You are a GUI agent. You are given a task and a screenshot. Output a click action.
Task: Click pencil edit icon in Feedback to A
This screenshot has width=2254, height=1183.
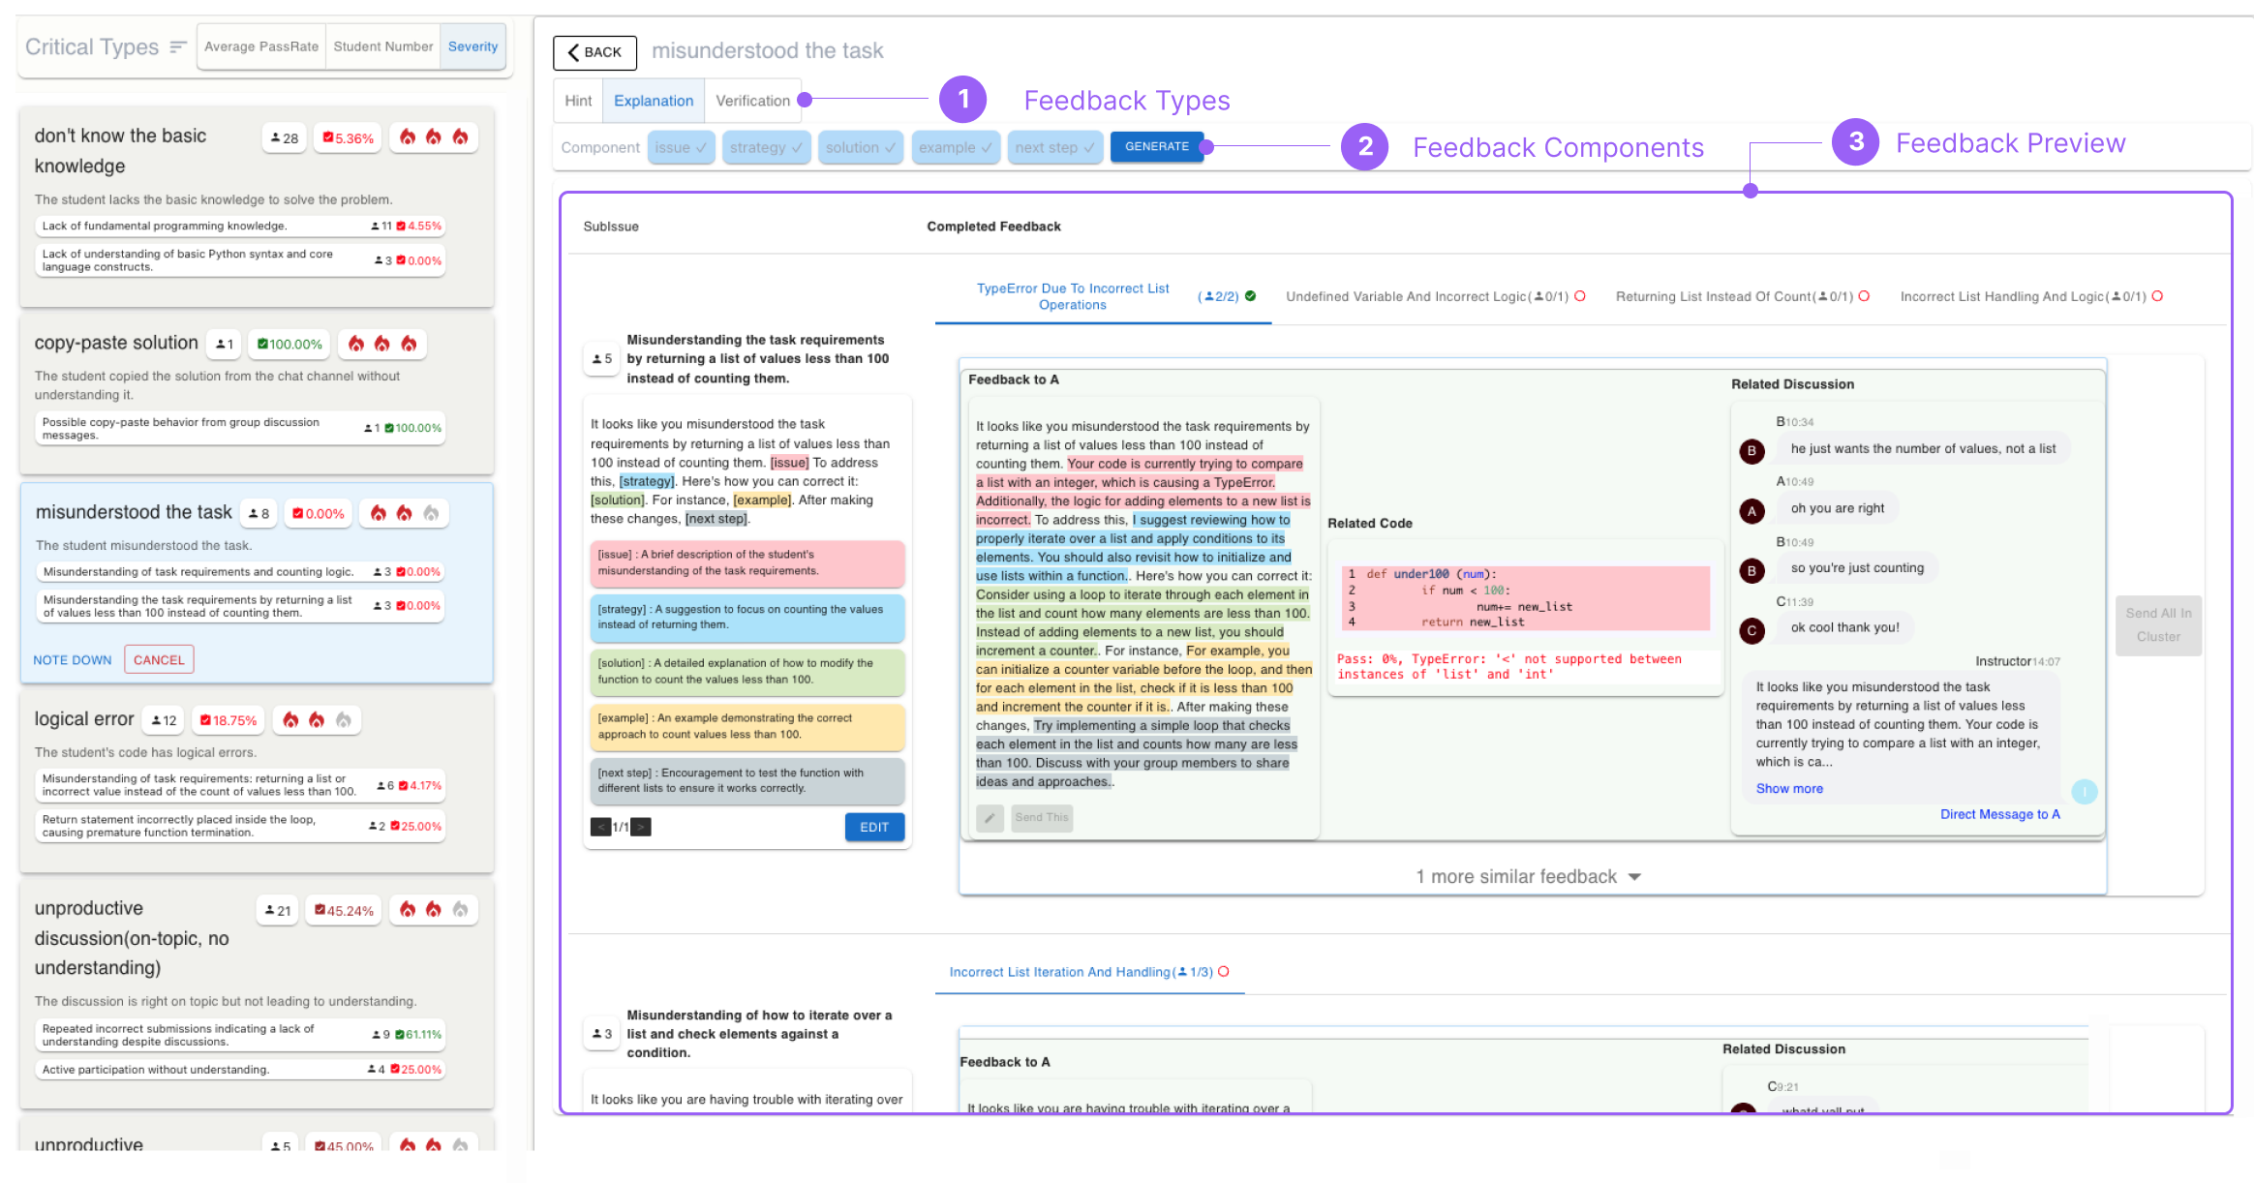point(989,818)
